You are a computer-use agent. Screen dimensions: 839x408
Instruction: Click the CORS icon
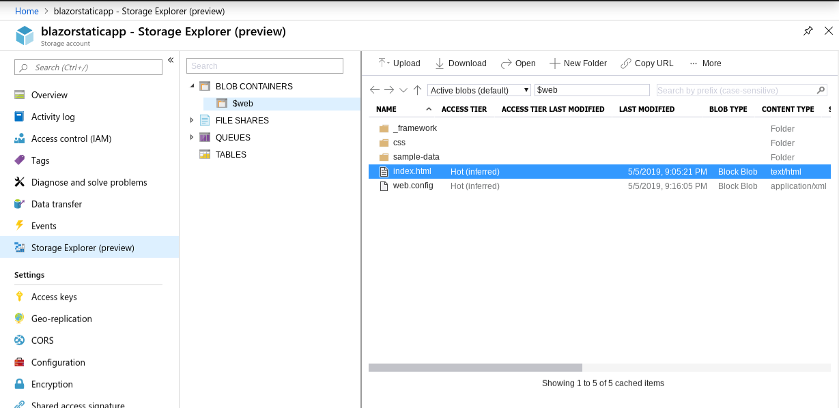20,340
